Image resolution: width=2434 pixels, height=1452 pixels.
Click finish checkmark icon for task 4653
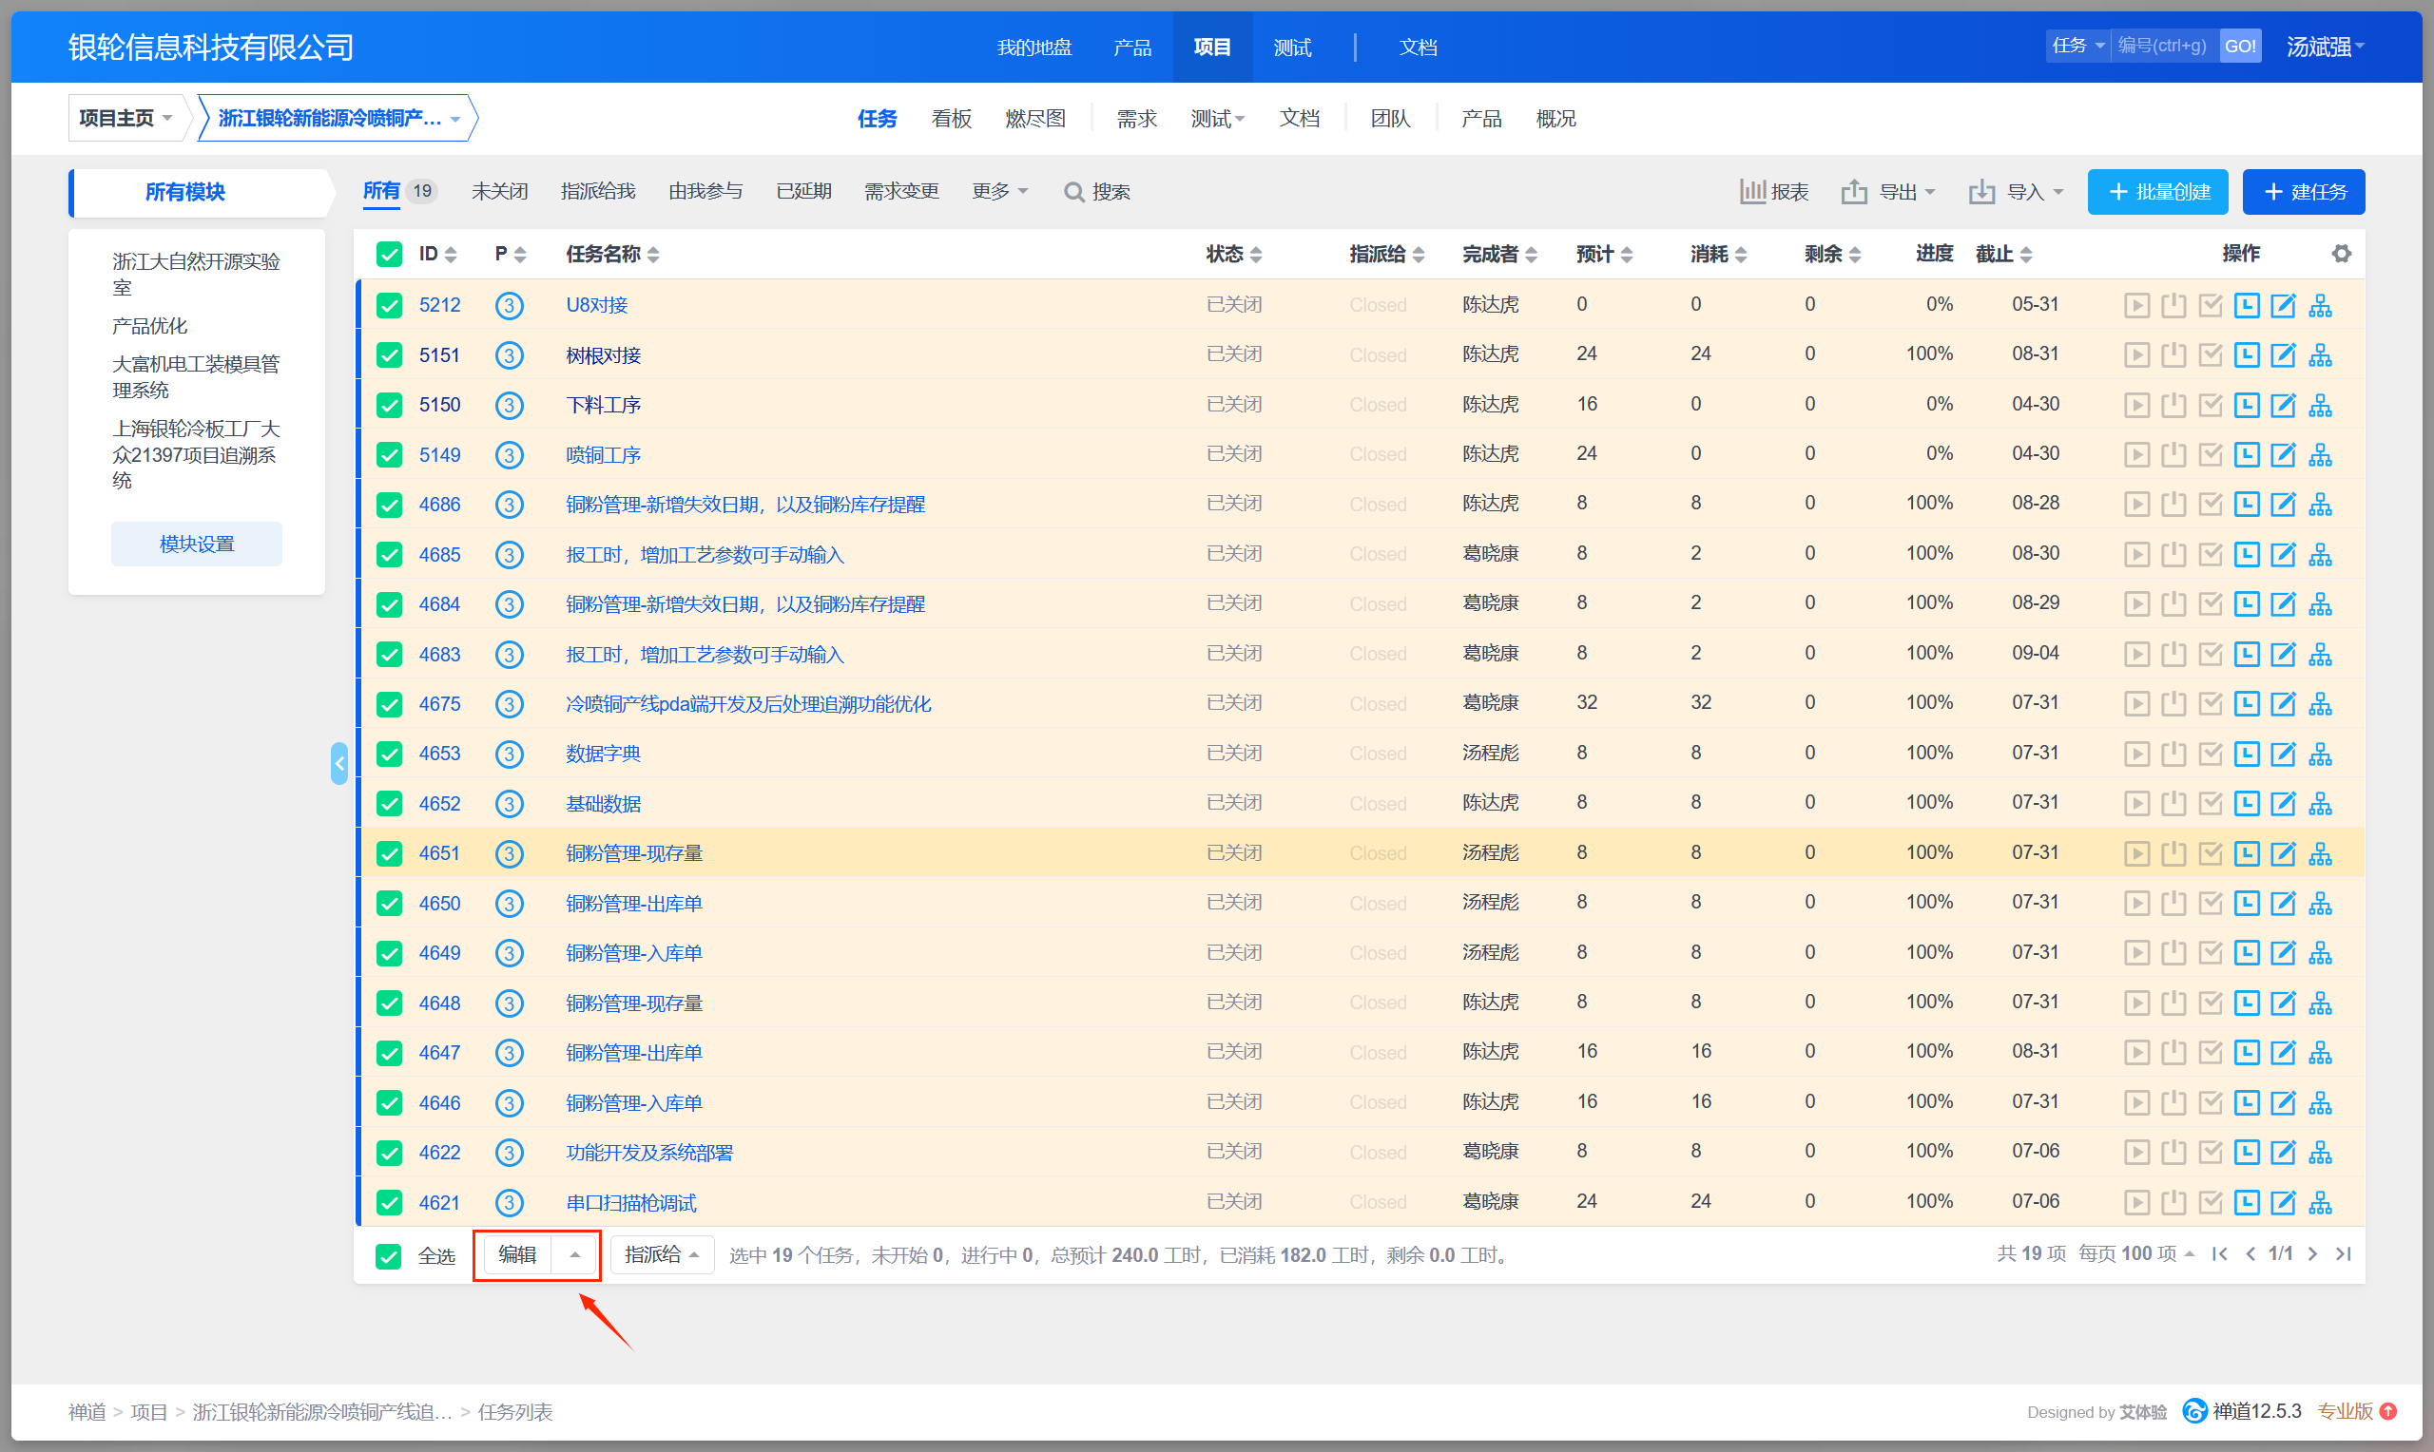point(2210,754)
